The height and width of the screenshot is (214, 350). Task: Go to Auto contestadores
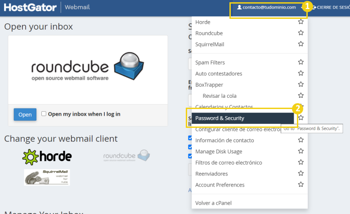(x=219, y=74)
